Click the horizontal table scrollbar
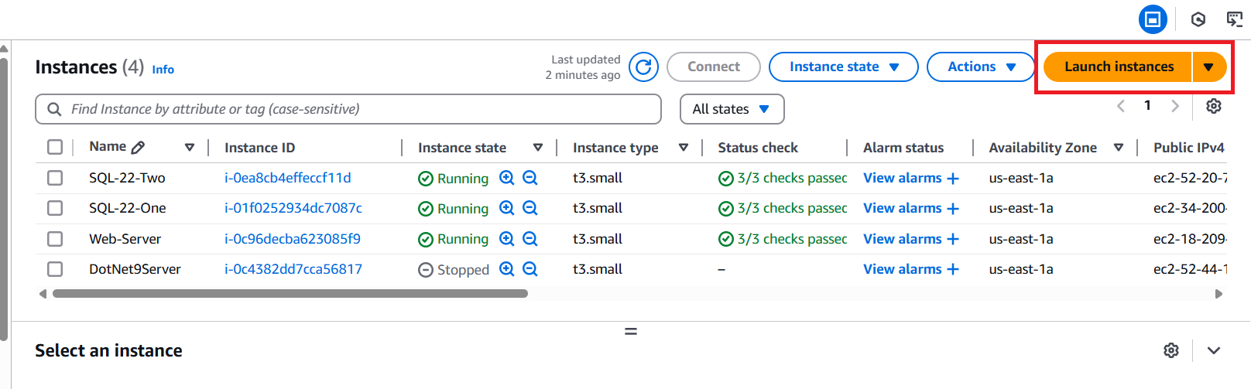Image resolution: width=1251 pixels, height=389 pixels. pos(290,294)
